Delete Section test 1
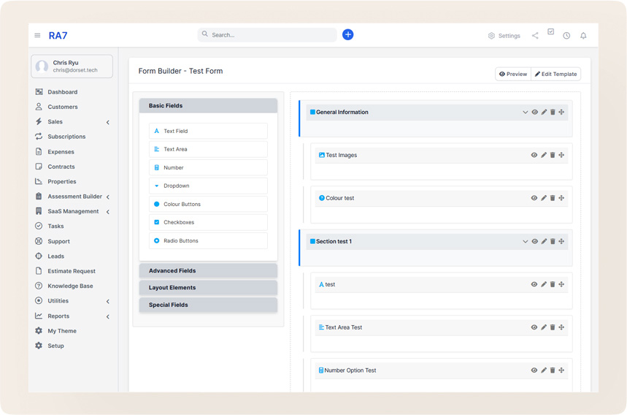 click(553, 241)
